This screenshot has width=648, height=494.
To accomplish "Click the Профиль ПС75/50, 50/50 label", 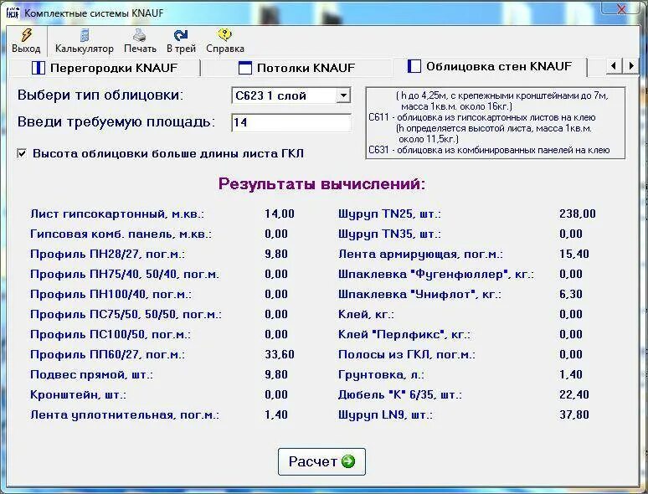I will 126,314.
